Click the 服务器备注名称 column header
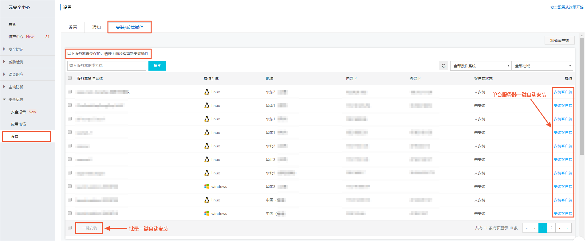This screenshot has width=587, height=241. click(90, 78)
